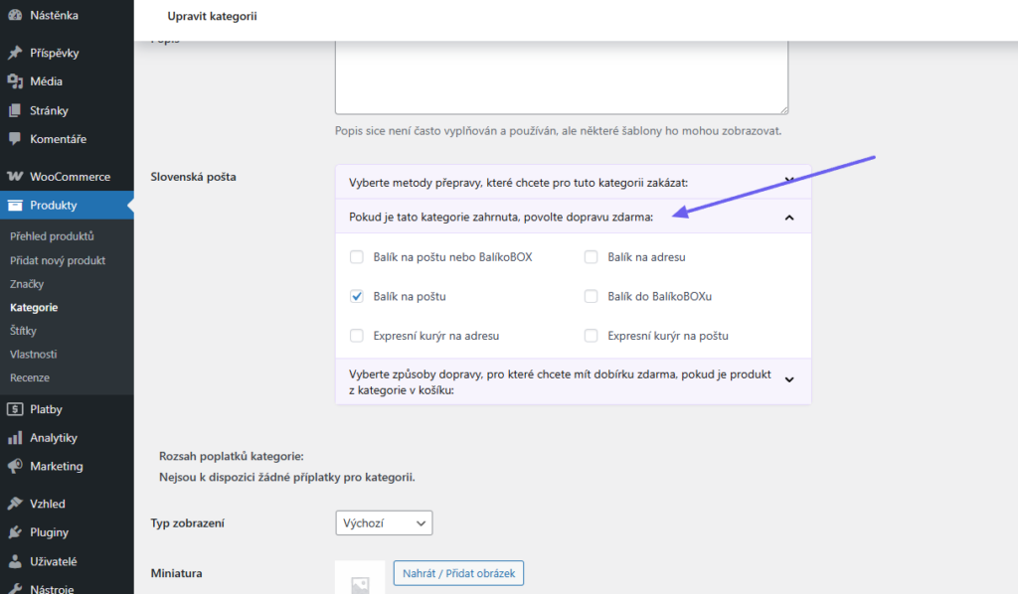The height and width of the screenshot is (594, 1018).
Task: Click the Komentáře speech bubble icon
Action: pyautogui.click(x=15, y=139)
